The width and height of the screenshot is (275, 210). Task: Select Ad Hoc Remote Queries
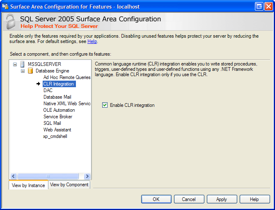pyautogui.click(x=67, y=77)
